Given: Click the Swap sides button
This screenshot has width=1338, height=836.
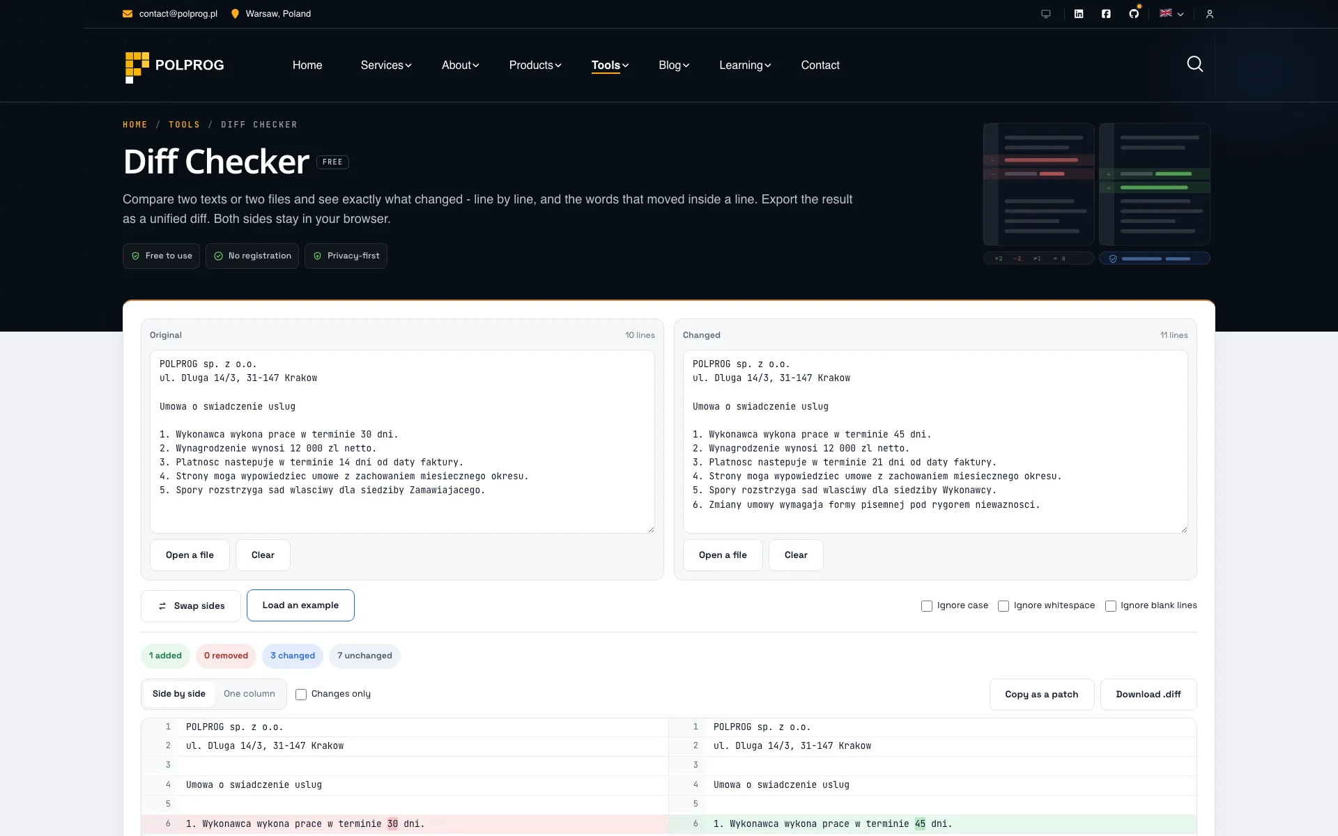Looking at the screenshot, I should 191,606.
